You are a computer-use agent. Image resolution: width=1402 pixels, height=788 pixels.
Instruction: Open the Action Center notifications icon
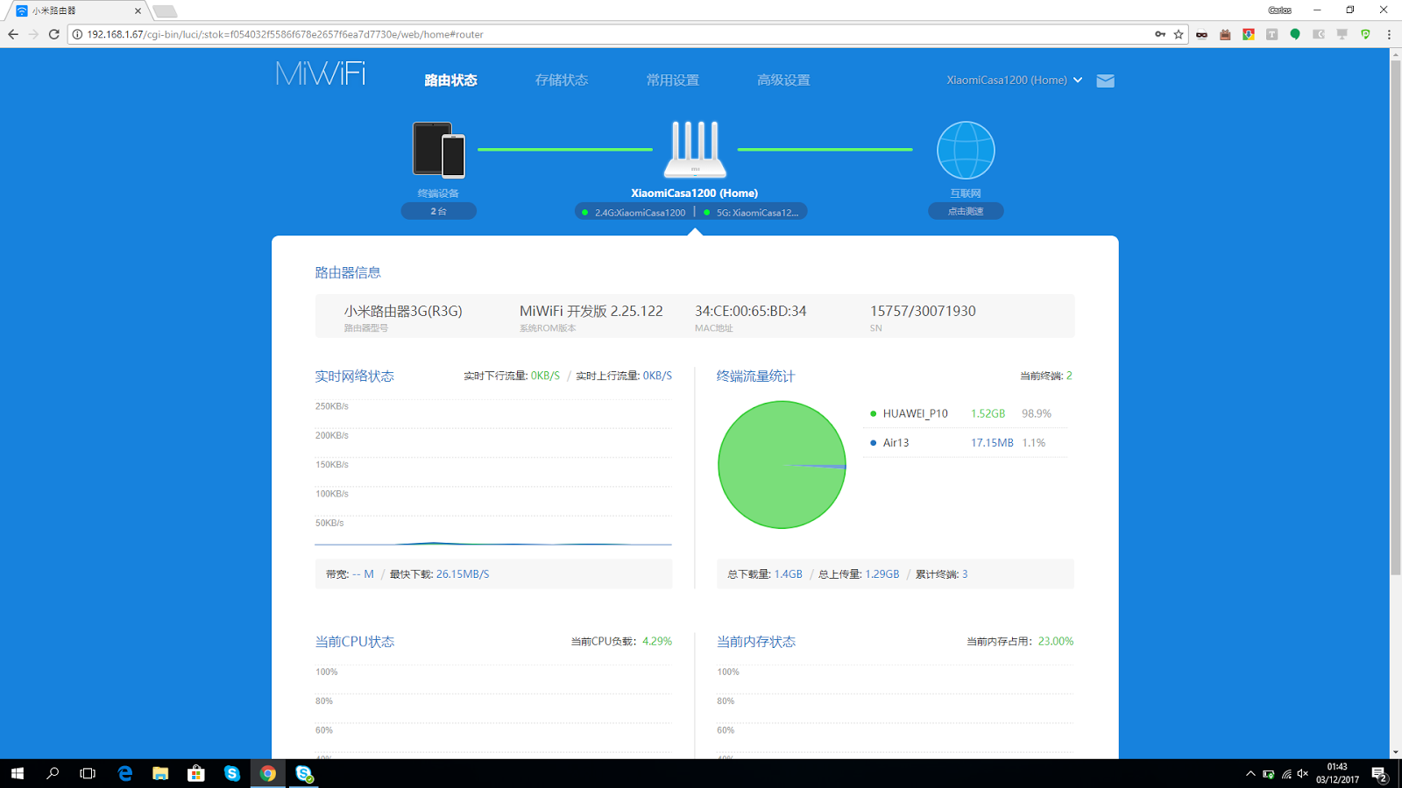coord(1379,774)
